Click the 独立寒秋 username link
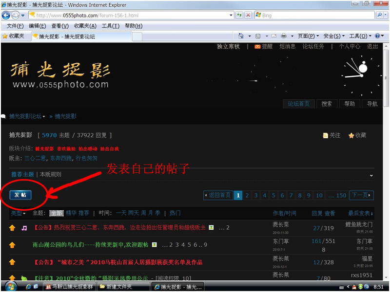The width and height of the screenshot is (390, 292). pos(228,46)
